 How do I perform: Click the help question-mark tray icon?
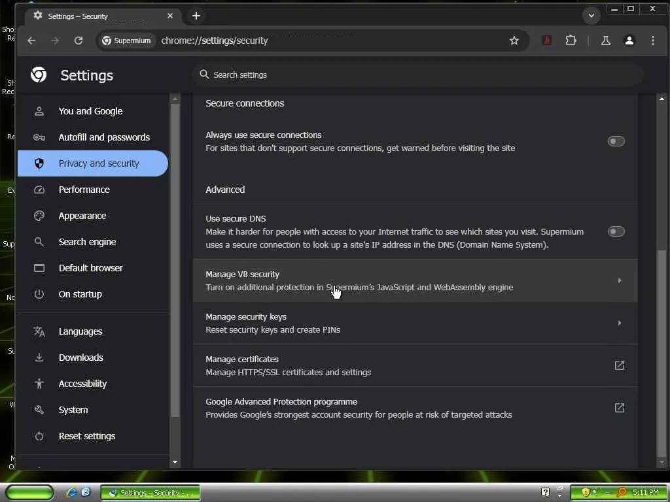click(545, 492)
